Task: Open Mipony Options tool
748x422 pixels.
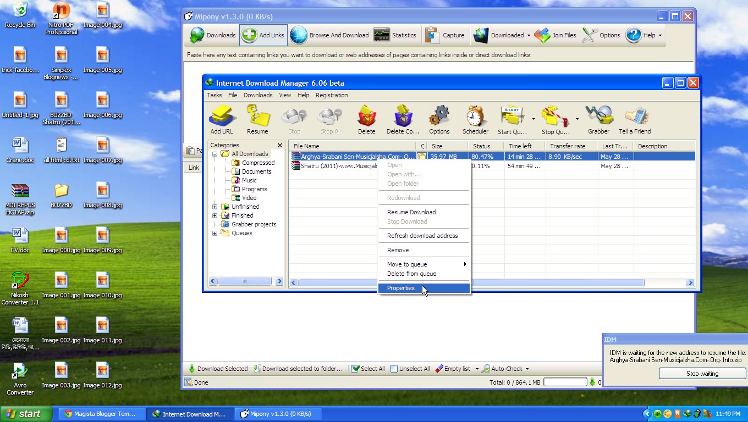Action: pos(601,35)
